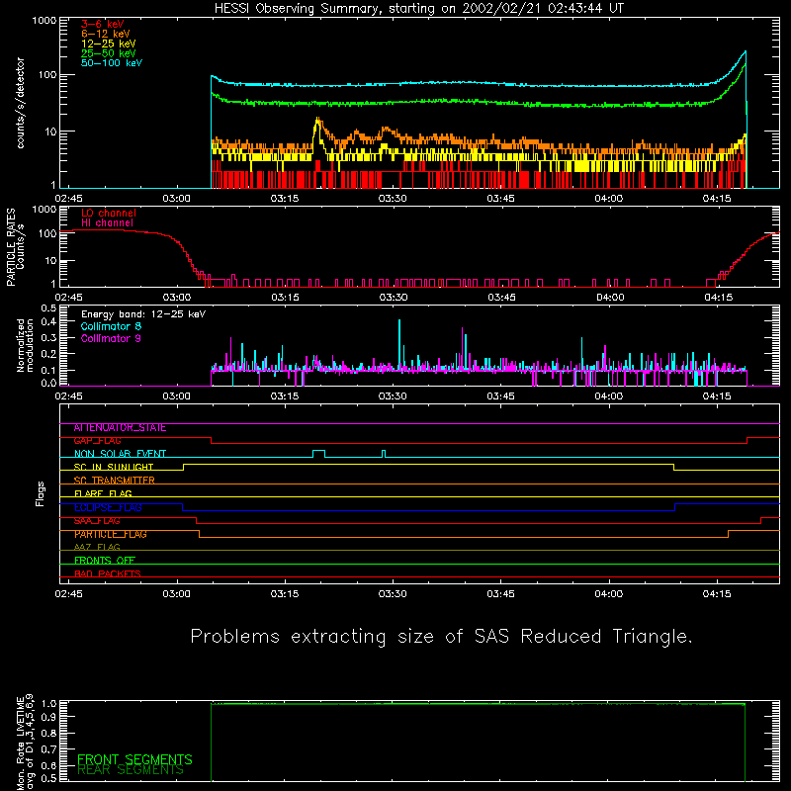Click the FLARE_FLAG label
The width and height of the screenshot is (791, 791).
(103, 493)
